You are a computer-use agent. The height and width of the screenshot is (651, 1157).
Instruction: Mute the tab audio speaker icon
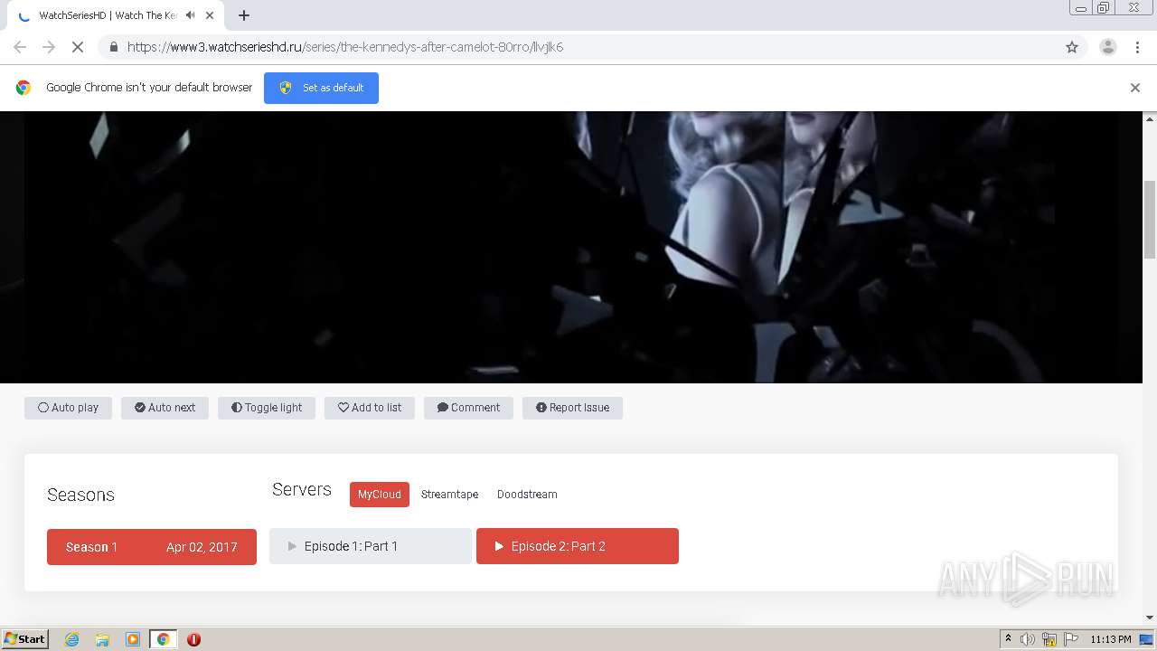(x=190, y=15)
